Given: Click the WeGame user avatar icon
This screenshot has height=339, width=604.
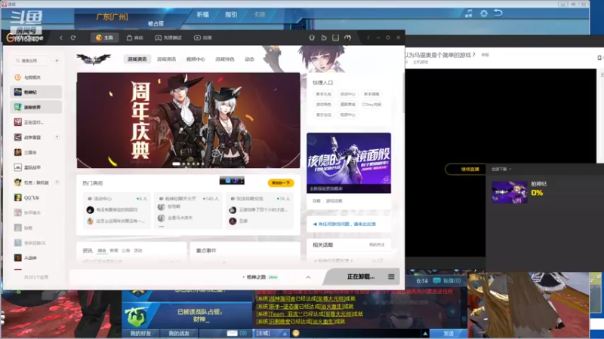Looking at the screenshot, I should pos(347,38).
